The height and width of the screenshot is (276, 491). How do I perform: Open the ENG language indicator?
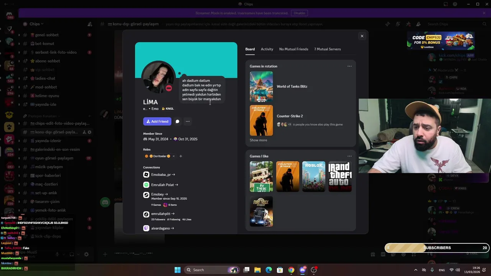pyautogui.click(x=442, y=270)
